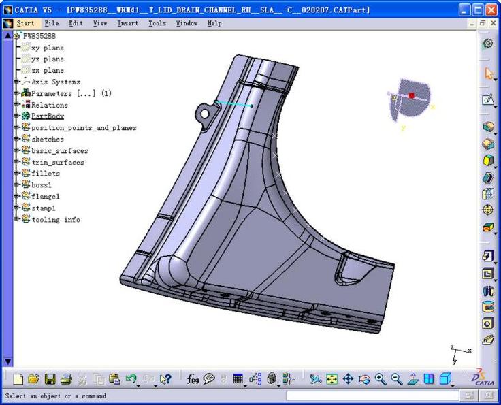Save the part with floppy icon
This screenshot has height=405, width=501.
50,379
